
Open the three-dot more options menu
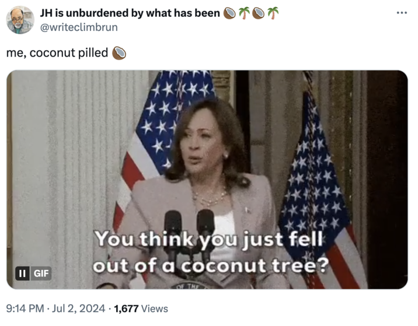(401, 13)
